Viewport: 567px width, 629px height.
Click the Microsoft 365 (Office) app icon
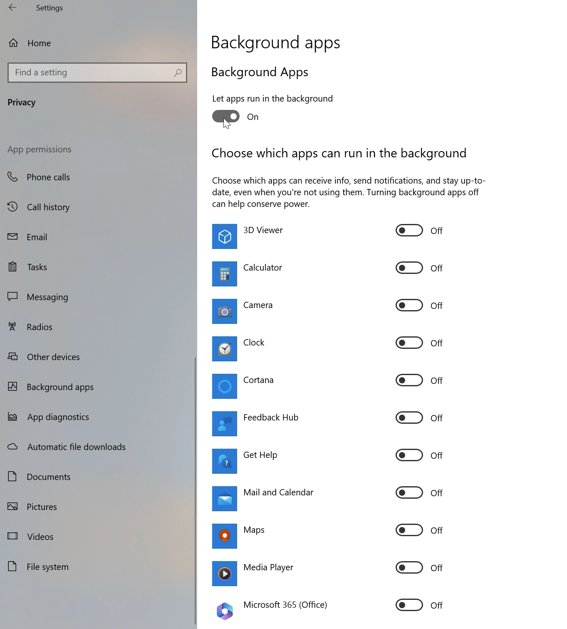pyautogui.click(x=225, y=611)
